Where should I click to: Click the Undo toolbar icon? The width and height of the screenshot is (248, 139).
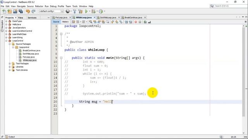pyautogui.click(x=28, y=11)
